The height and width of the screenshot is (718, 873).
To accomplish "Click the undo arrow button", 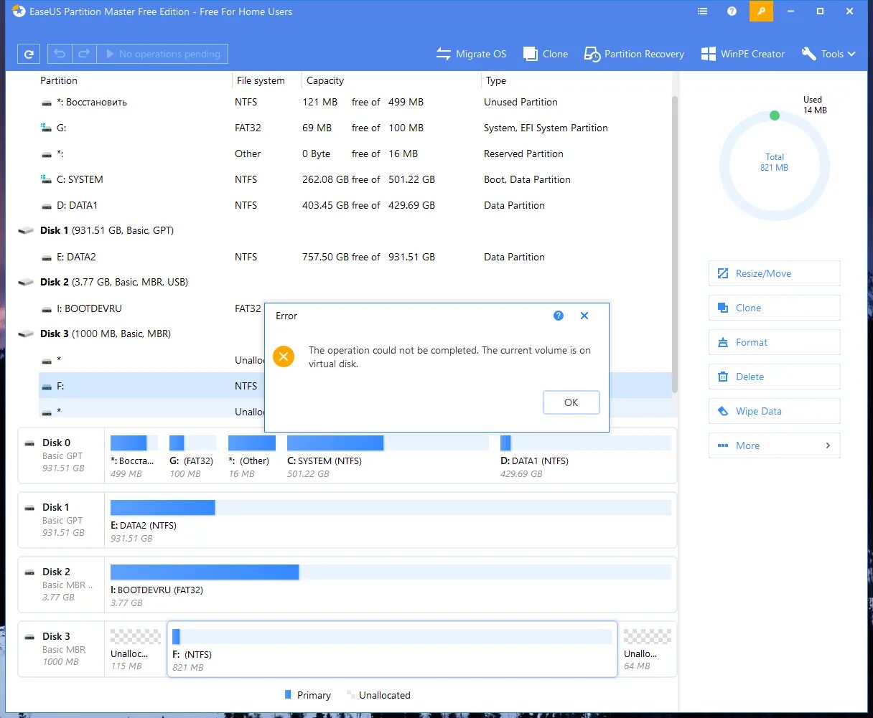I will 60,54.
